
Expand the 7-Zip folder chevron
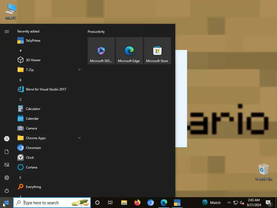[x=80, y=70]
